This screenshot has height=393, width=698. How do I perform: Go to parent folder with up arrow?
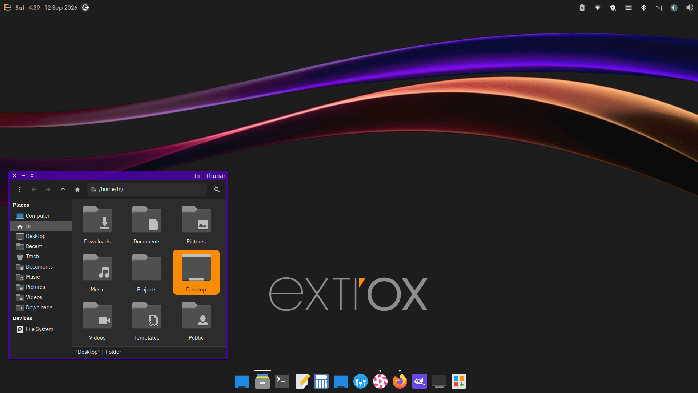click(63, 190)
